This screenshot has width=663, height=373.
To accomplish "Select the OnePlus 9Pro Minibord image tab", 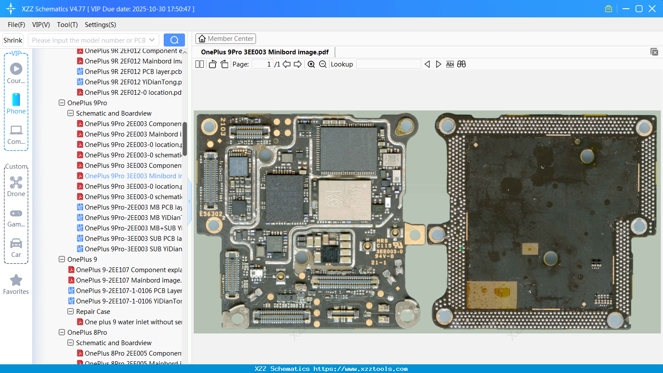I will pos(264,52).
